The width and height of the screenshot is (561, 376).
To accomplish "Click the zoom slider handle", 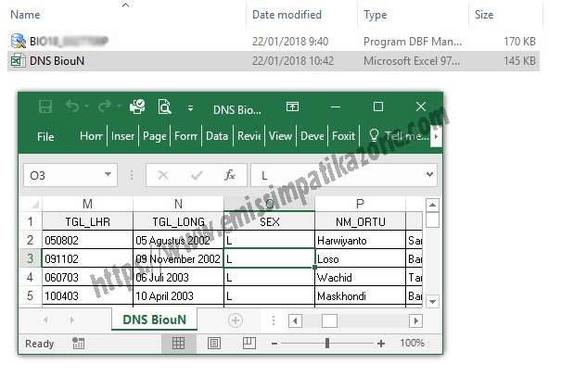I will [327, 343].
